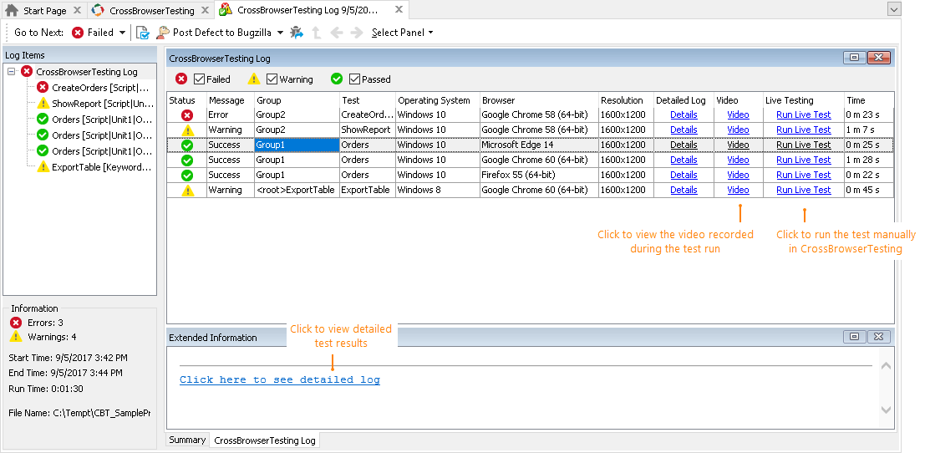
Task: Open the Select Panel dropdown
Action: (x=402, y=33)
